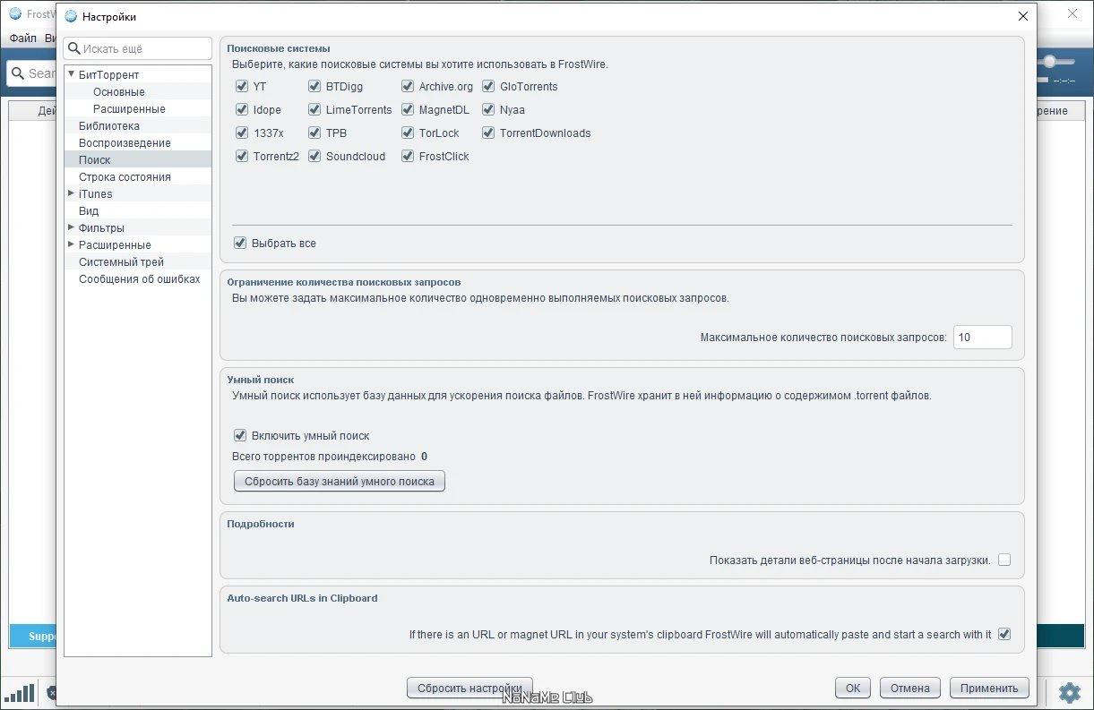This screenshot has height=710, width=1094.
Task: Uncheck the Idope search engine
Action: (x=241, y=110)
